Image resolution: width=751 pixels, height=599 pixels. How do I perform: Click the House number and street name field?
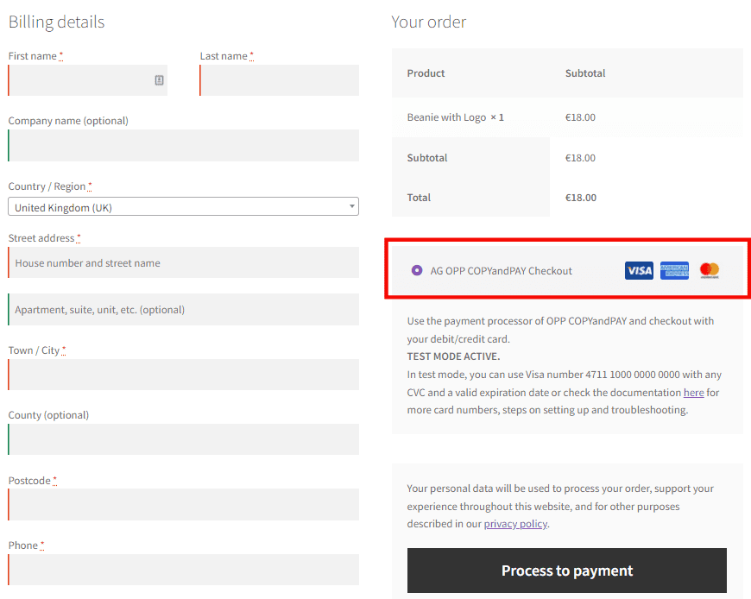184,262
